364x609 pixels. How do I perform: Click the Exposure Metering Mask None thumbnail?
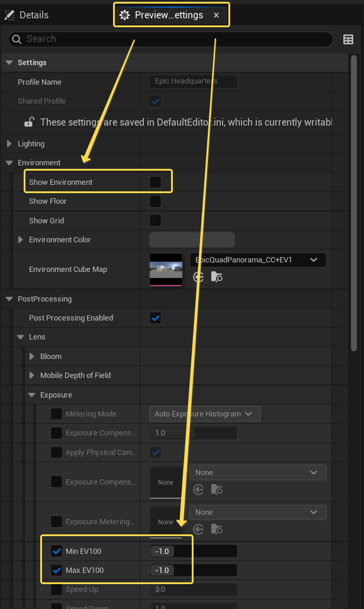click(x=166, y=521)
